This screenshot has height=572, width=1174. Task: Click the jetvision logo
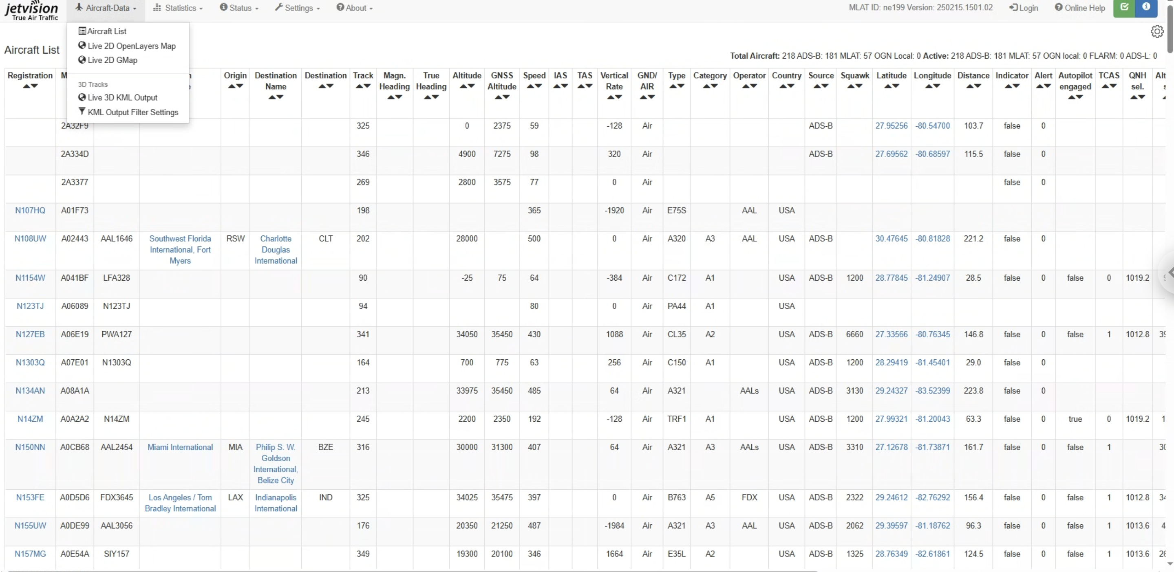pyautogui.click(x=31, y=11)
